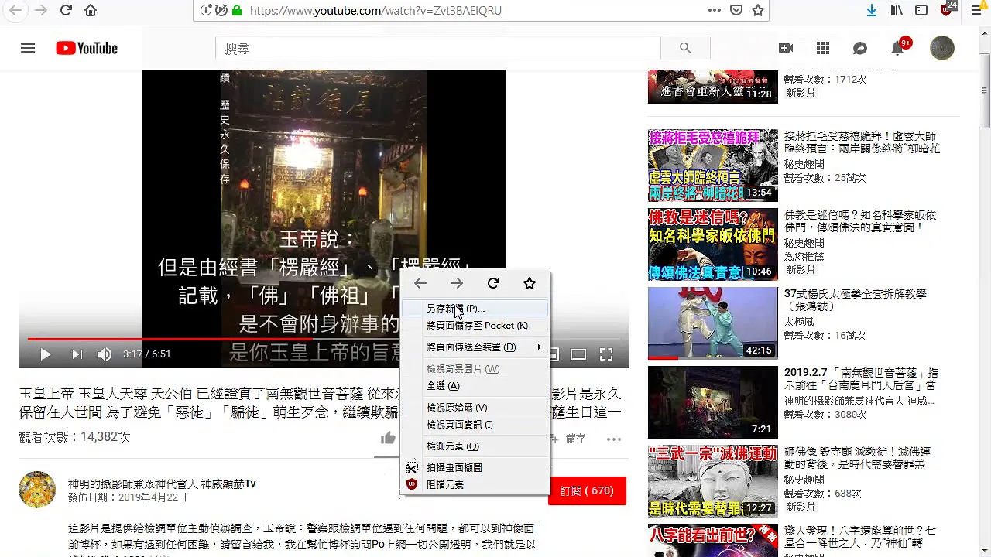991x557 pixels.
Task: Open the 42:15 tai chi video thumbnail
Action: (x=713, y=323)
